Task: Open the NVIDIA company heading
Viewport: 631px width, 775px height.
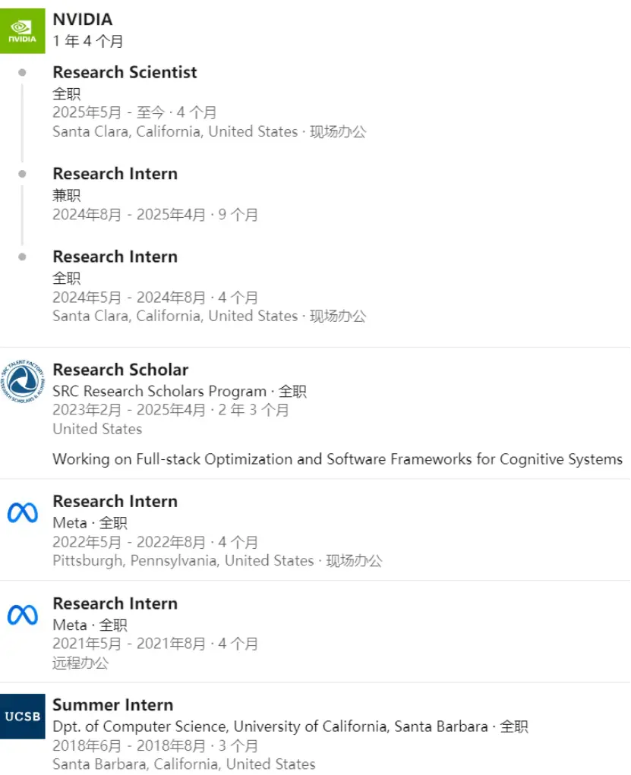Action: coord(83,19)
